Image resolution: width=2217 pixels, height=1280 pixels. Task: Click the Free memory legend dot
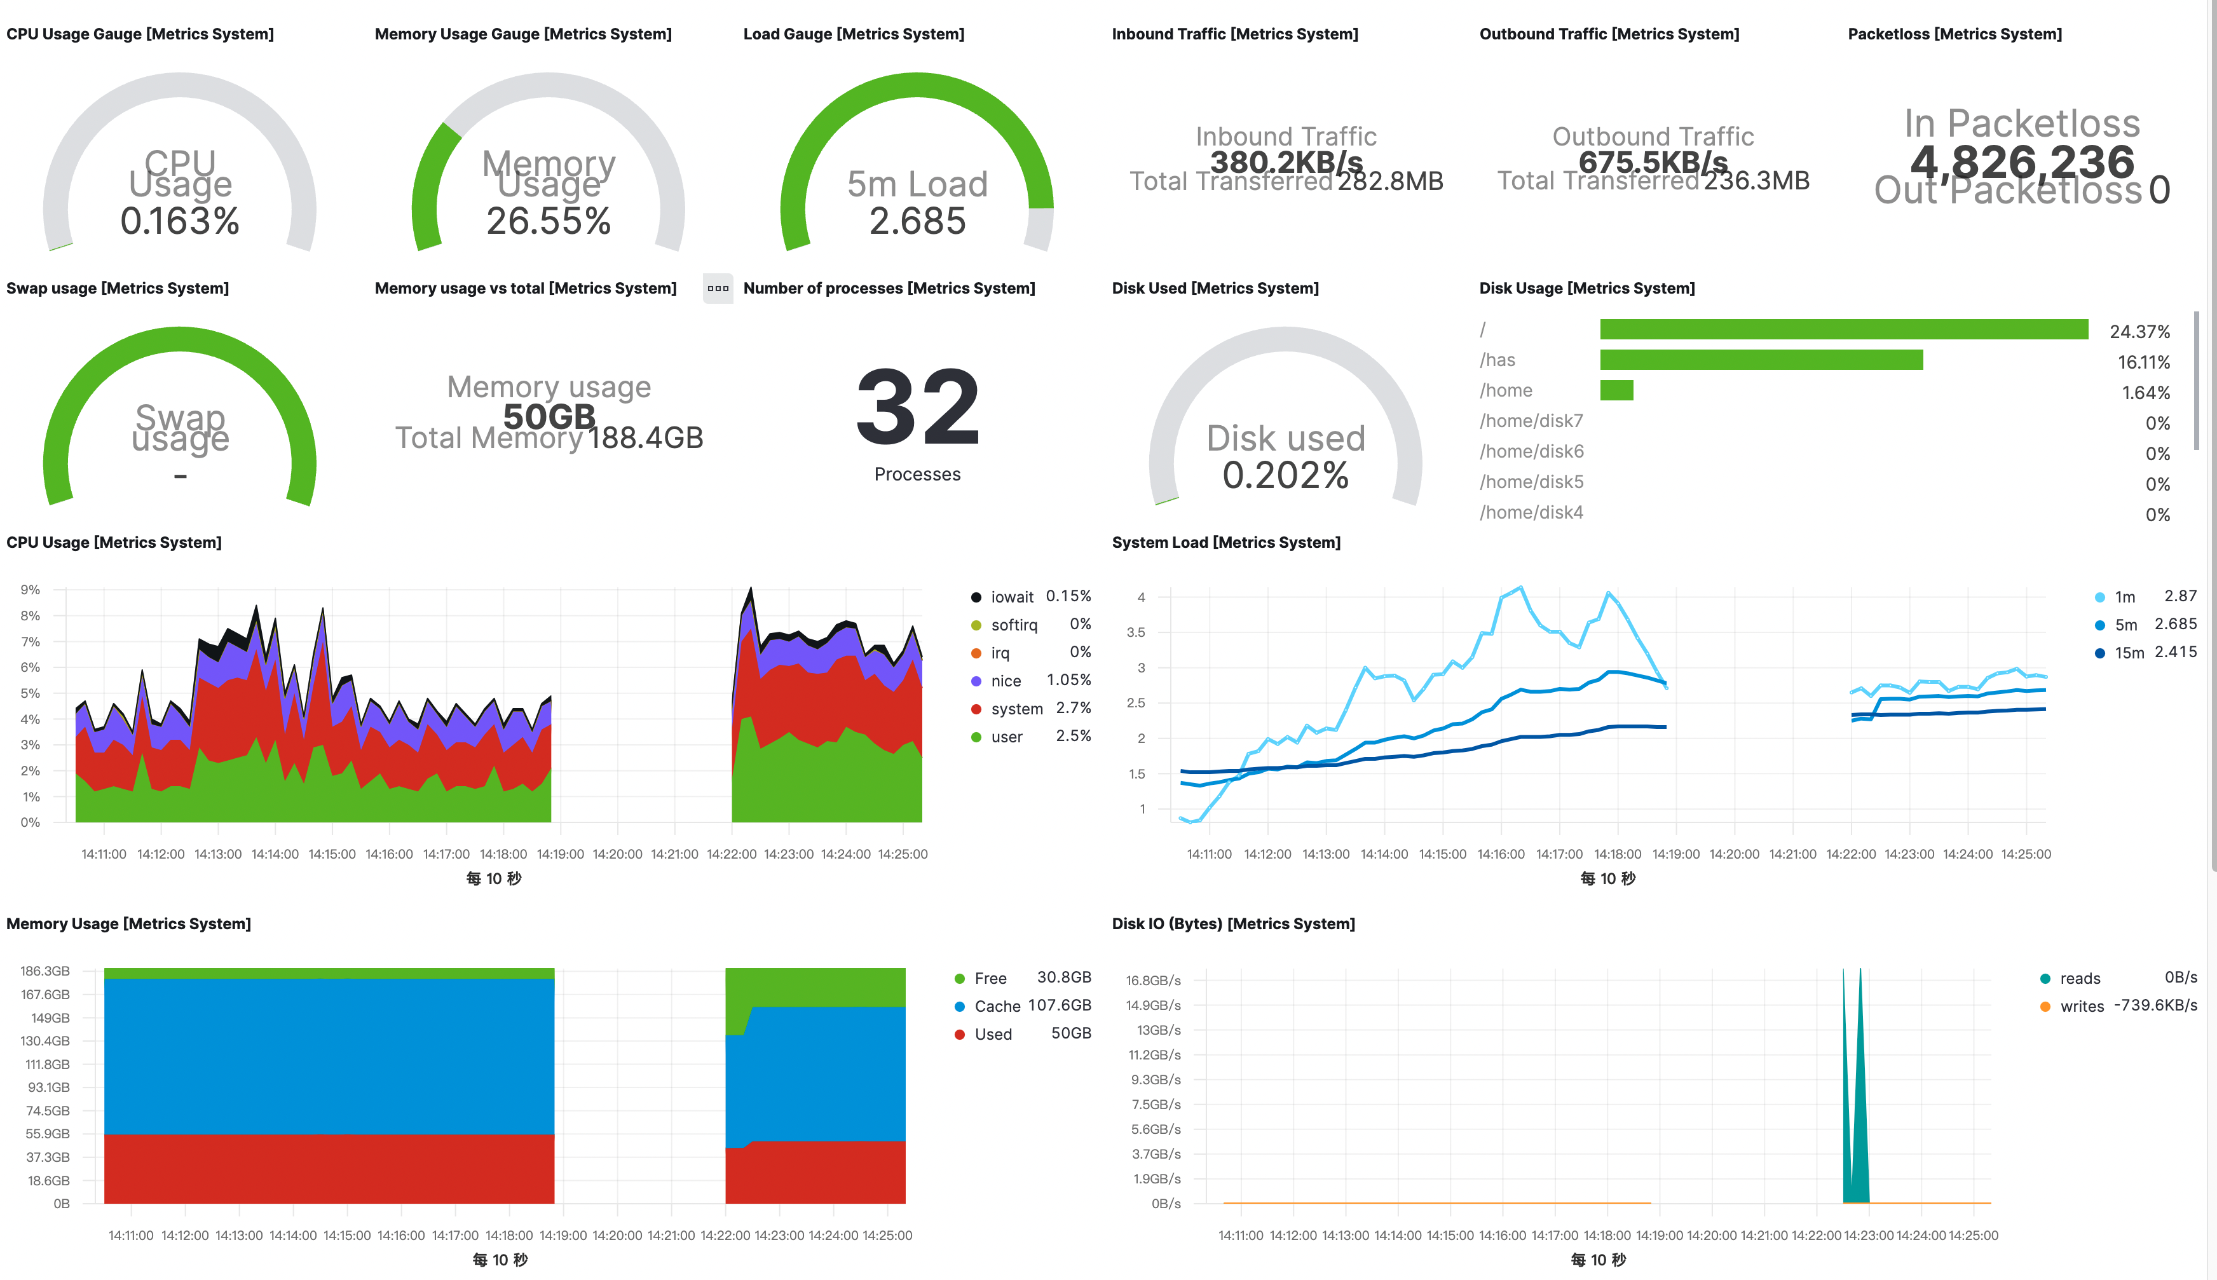[960, 979]
